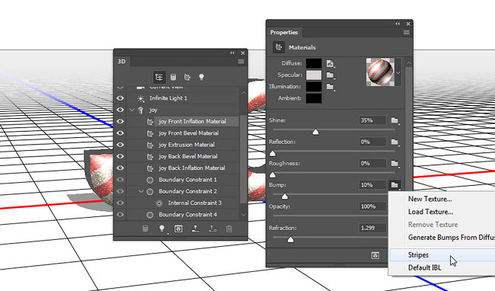Image resolution: width=495 pixels, height=291 pixels.
Task: Click the Shine slider handle
Action: pyautogui.click(x=315, y=132)
